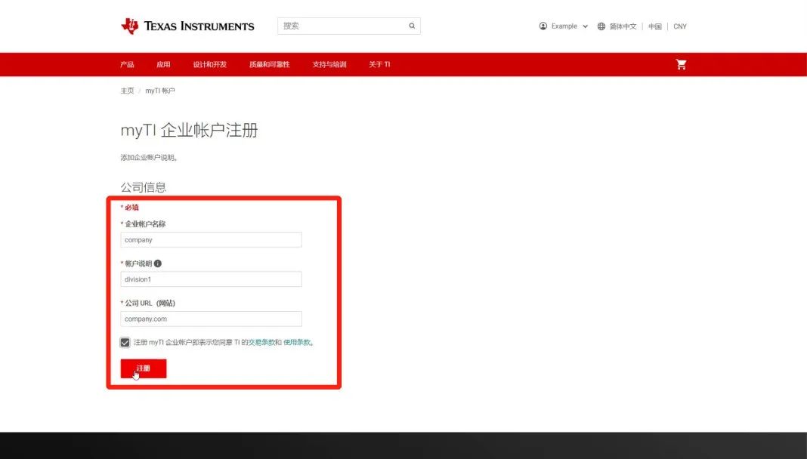
Task: Click the globe language icon
Action: tap(601, 26)
